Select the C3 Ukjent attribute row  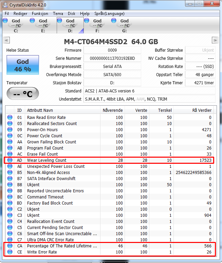pos(110,215)
